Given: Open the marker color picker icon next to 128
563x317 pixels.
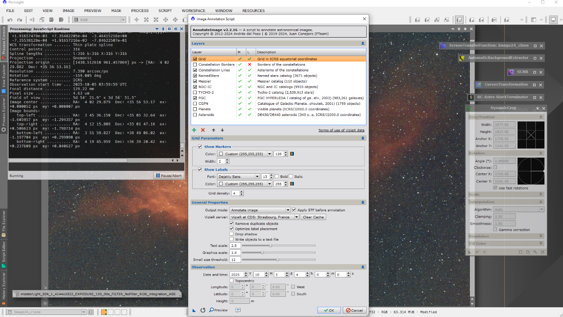Looking at the screenshot, I should coord(292,154).
